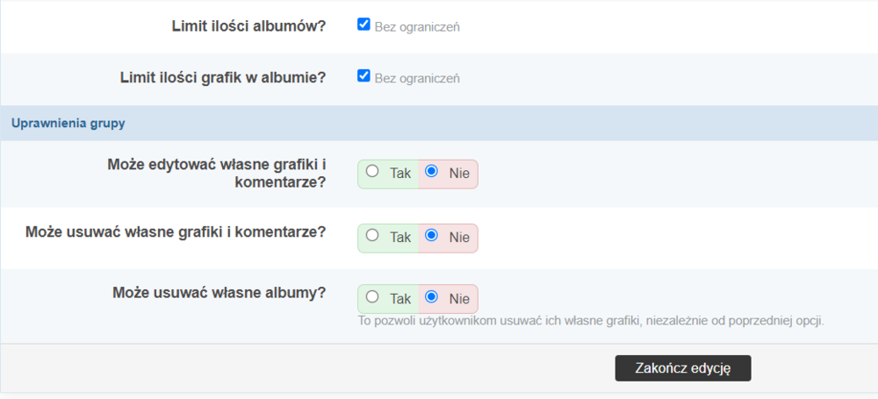Select 'Tak' radio for editing own graphics
This screenshot has height=399, width=878.
point(372,172)
